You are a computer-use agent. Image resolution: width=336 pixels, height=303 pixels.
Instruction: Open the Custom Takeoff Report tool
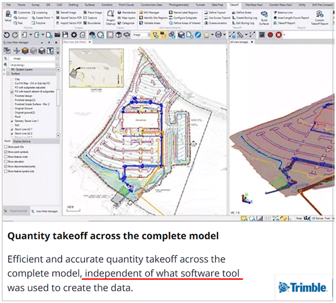[319, 18]
